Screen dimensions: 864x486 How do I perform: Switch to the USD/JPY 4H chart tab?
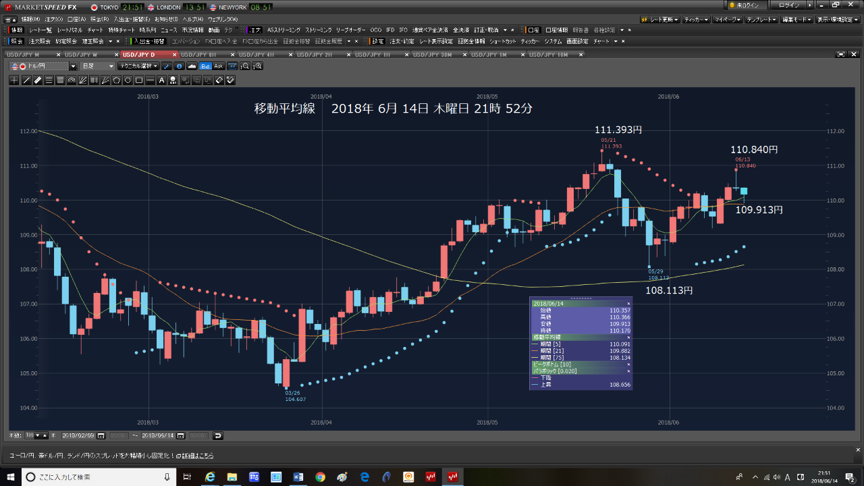coord(256,54)
